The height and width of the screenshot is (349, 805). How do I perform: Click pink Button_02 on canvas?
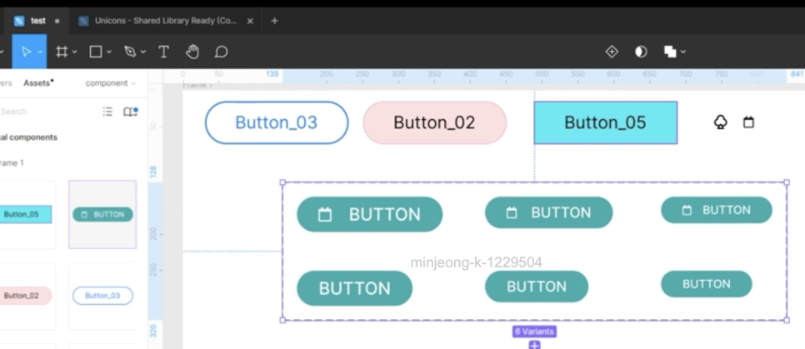pos(435,122)
